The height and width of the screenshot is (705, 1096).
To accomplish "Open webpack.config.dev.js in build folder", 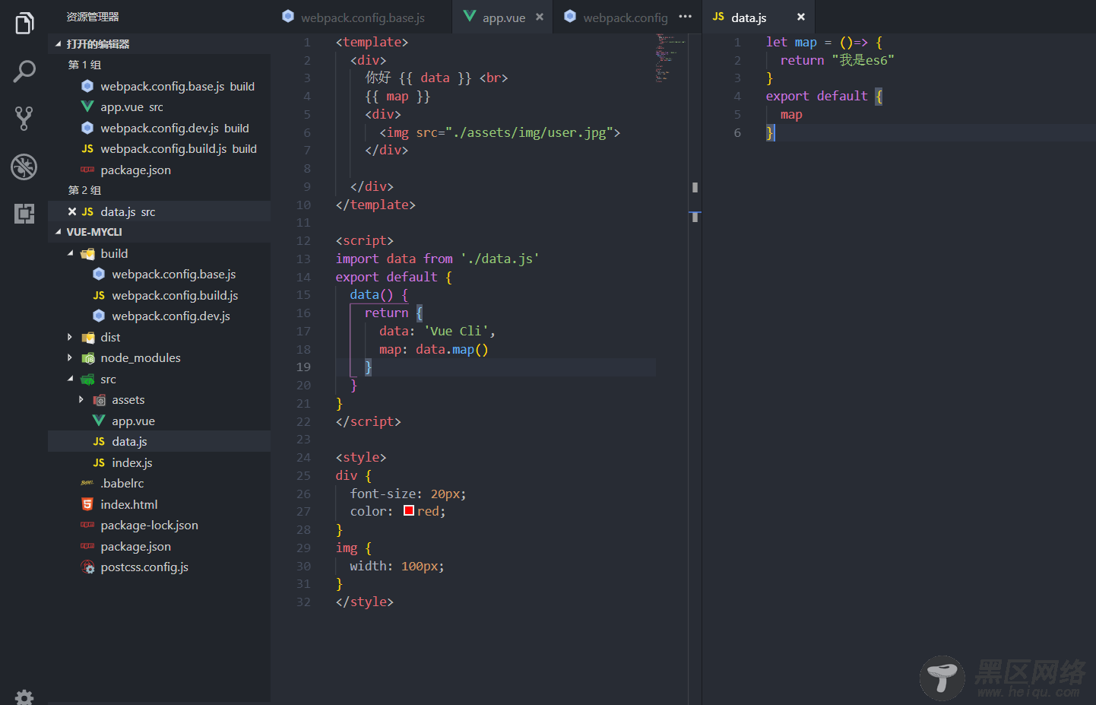I will [x=159, y=316].
